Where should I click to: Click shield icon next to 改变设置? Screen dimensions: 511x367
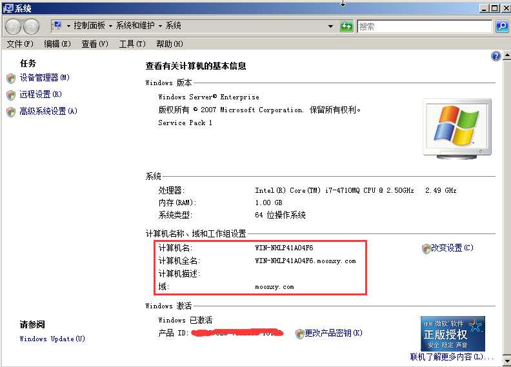point(426,248)
